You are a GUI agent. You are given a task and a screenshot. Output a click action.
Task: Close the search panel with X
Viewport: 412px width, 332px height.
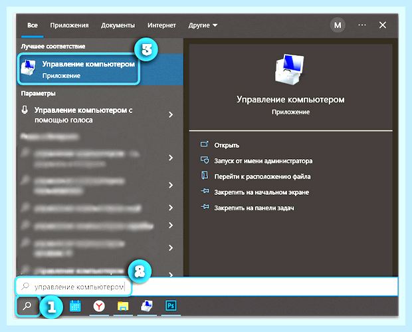pyautogui.click(x=383, y=25)
